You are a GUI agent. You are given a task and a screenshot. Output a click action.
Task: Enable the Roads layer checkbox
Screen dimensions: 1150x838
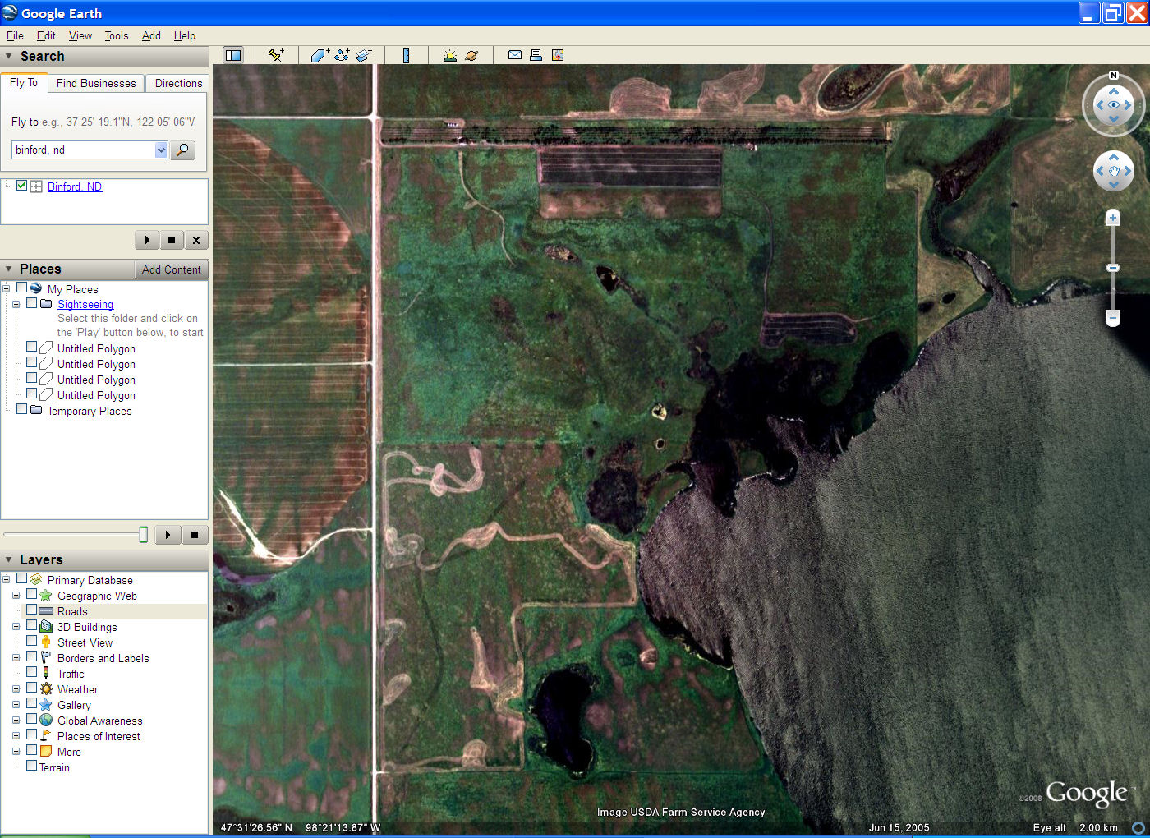click(x=32, y=610)
